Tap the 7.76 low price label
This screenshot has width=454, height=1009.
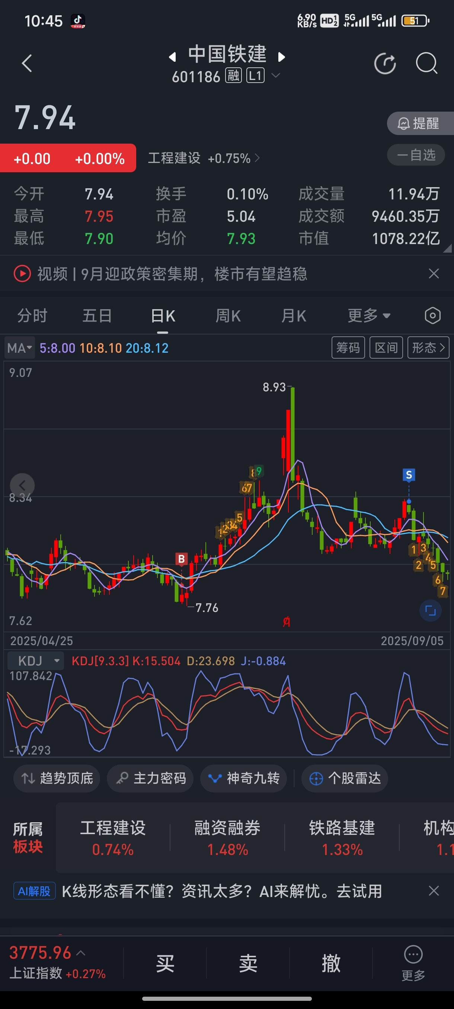(x=207, y=608)
